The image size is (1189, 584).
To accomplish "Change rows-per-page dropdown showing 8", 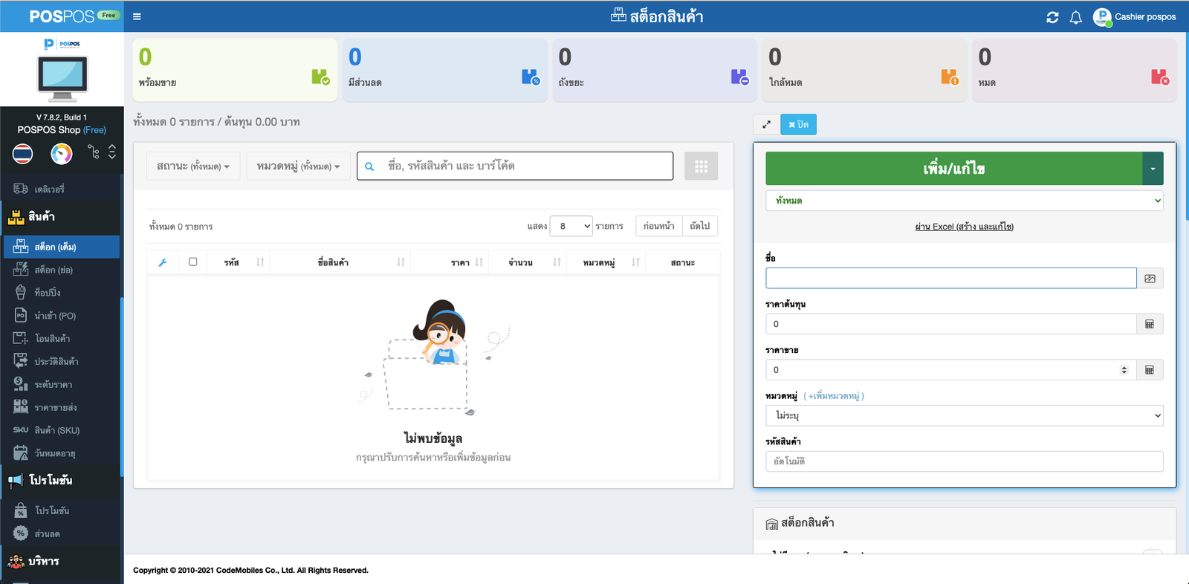I will tap(571, 226).
